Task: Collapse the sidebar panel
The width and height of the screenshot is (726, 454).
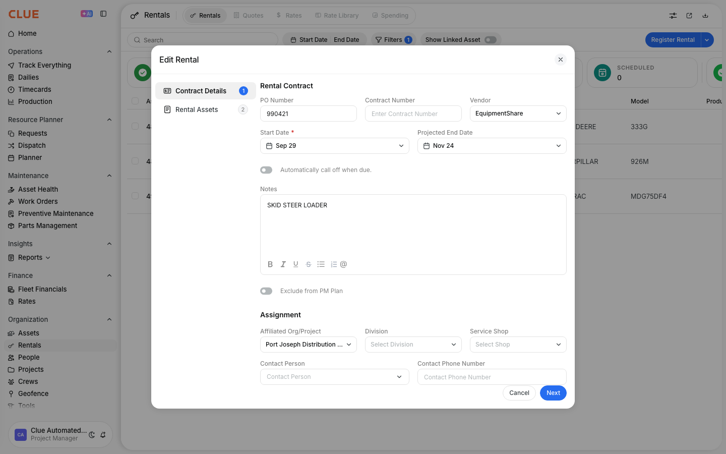Action: pyautogui.click(x=103, y=14)
